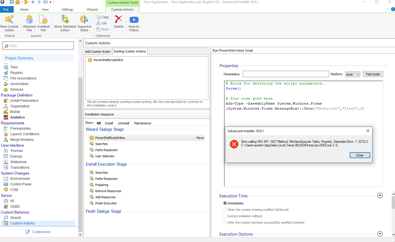Copy the selected custom action
Image resolution: width=395 pixels, height=242 pixels.
[103, 17]
